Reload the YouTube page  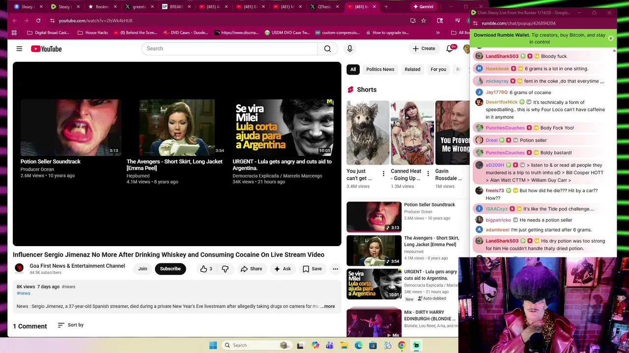37,21
